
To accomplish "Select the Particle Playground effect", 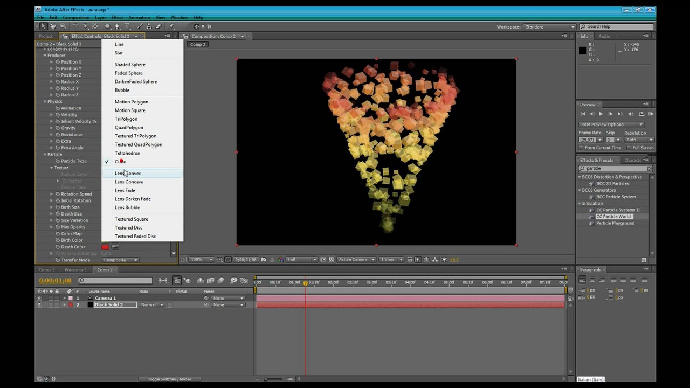I will [x=615, y=223].
